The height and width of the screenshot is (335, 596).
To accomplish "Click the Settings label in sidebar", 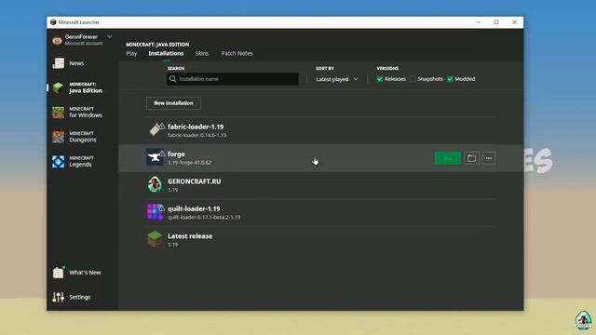I will 80,297.
